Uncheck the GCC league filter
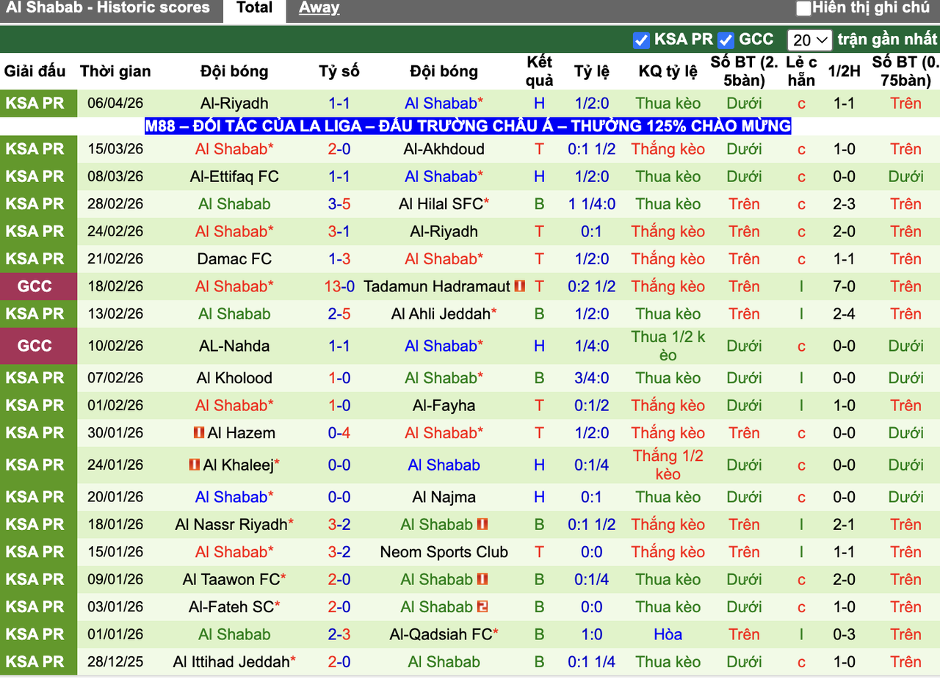940x679 pixels. [726, 40]
